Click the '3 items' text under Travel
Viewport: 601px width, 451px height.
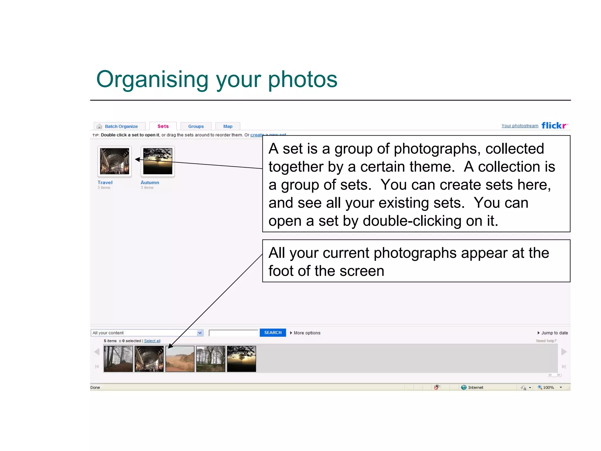[104, 188]
